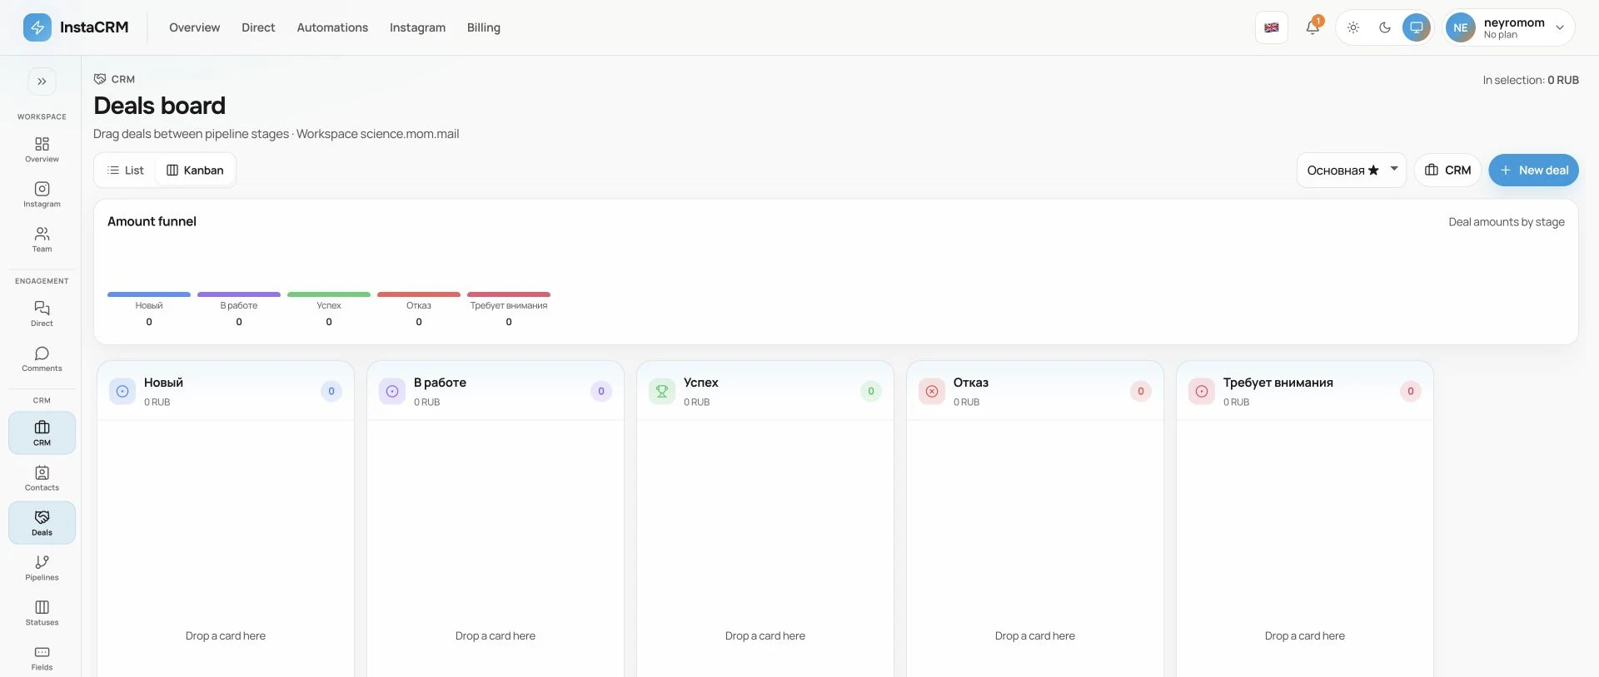Click the InstaCRM lightning logo icon
This screenshot has width=1599, height=677.
pos(37,27)
